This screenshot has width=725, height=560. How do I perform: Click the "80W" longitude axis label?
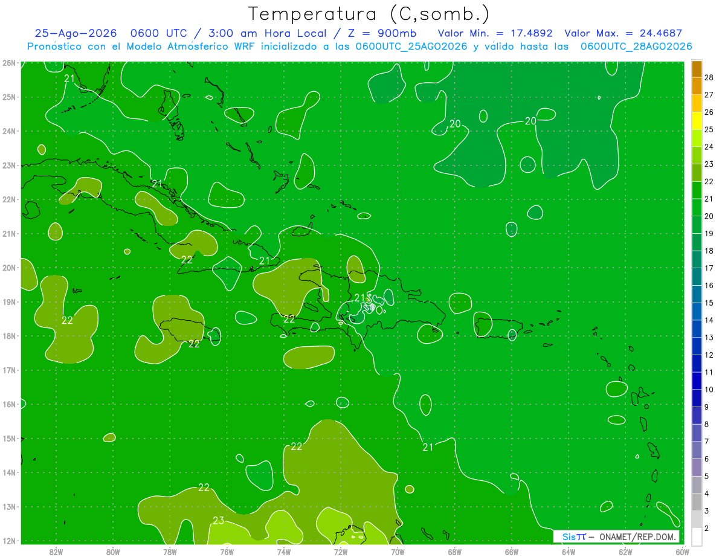point(113,552)
